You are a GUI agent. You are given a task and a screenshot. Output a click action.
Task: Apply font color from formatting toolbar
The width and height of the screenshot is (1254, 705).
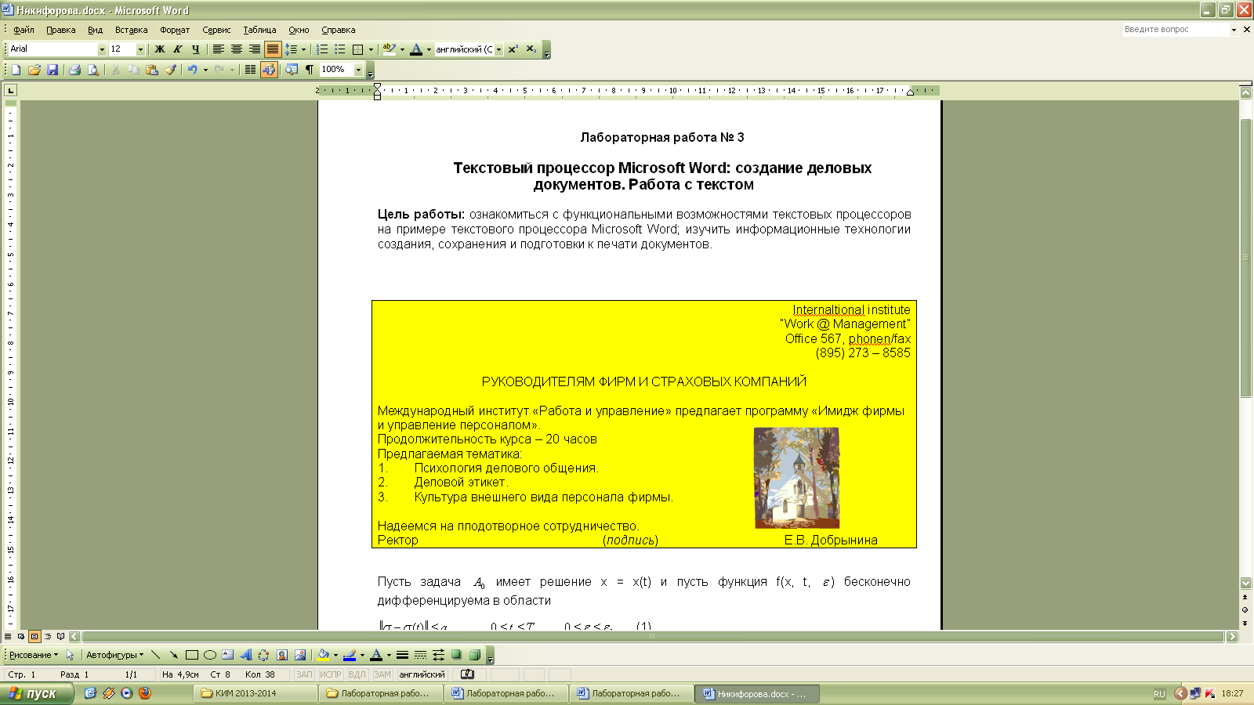click(x=416, y=49)
